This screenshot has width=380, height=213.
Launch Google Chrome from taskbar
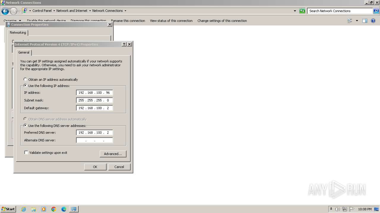54,209
